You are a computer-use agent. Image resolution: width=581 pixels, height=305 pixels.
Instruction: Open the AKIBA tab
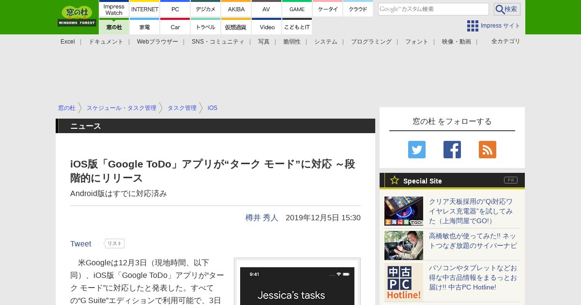coord(236,9)
